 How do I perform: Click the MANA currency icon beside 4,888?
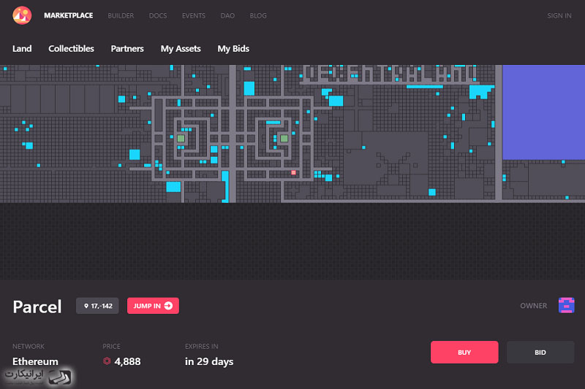[107, 361]
